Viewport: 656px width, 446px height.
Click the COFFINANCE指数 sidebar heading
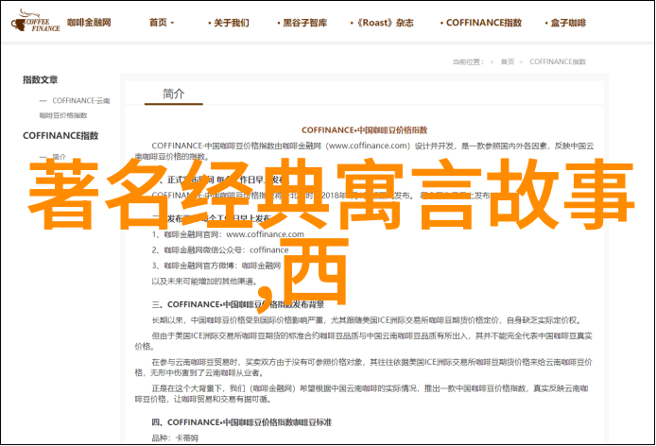coord(60,135)
